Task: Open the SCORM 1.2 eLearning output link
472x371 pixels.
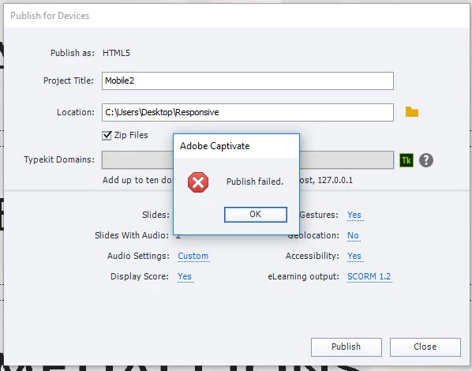Action: [369, 276]
